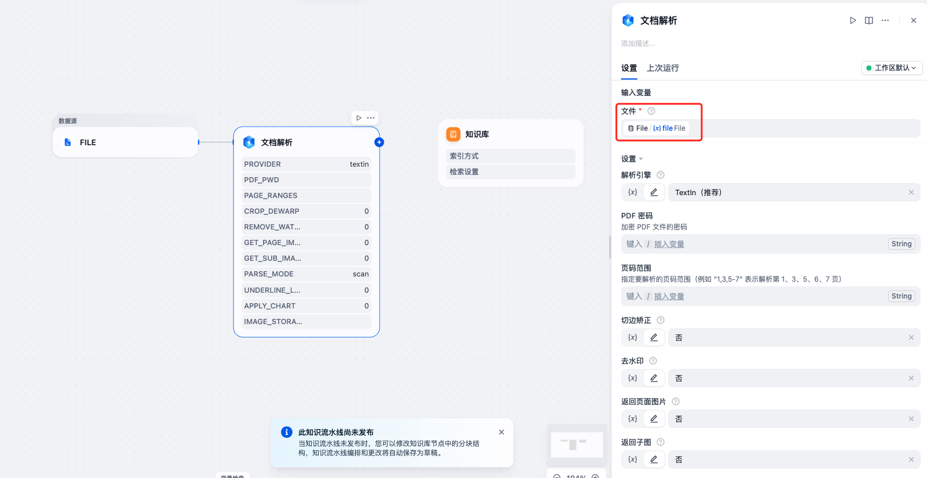
Task: Select the 文档解析 node on canvas
Action: click(x=306, y=232)
